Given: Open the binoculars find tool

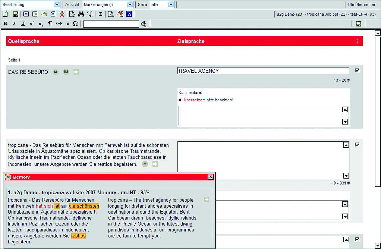Looking at the screenshot, I should 81,14.
